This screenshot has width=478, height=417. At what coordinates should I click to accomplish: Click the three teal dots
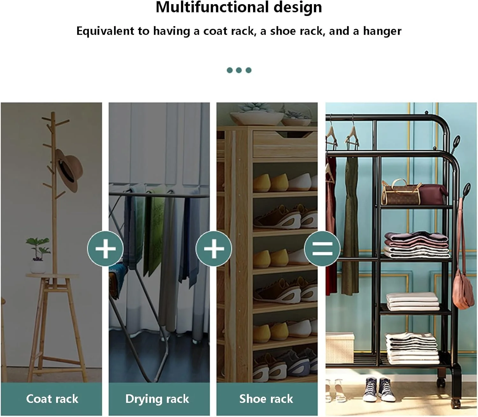pos(239,70)
